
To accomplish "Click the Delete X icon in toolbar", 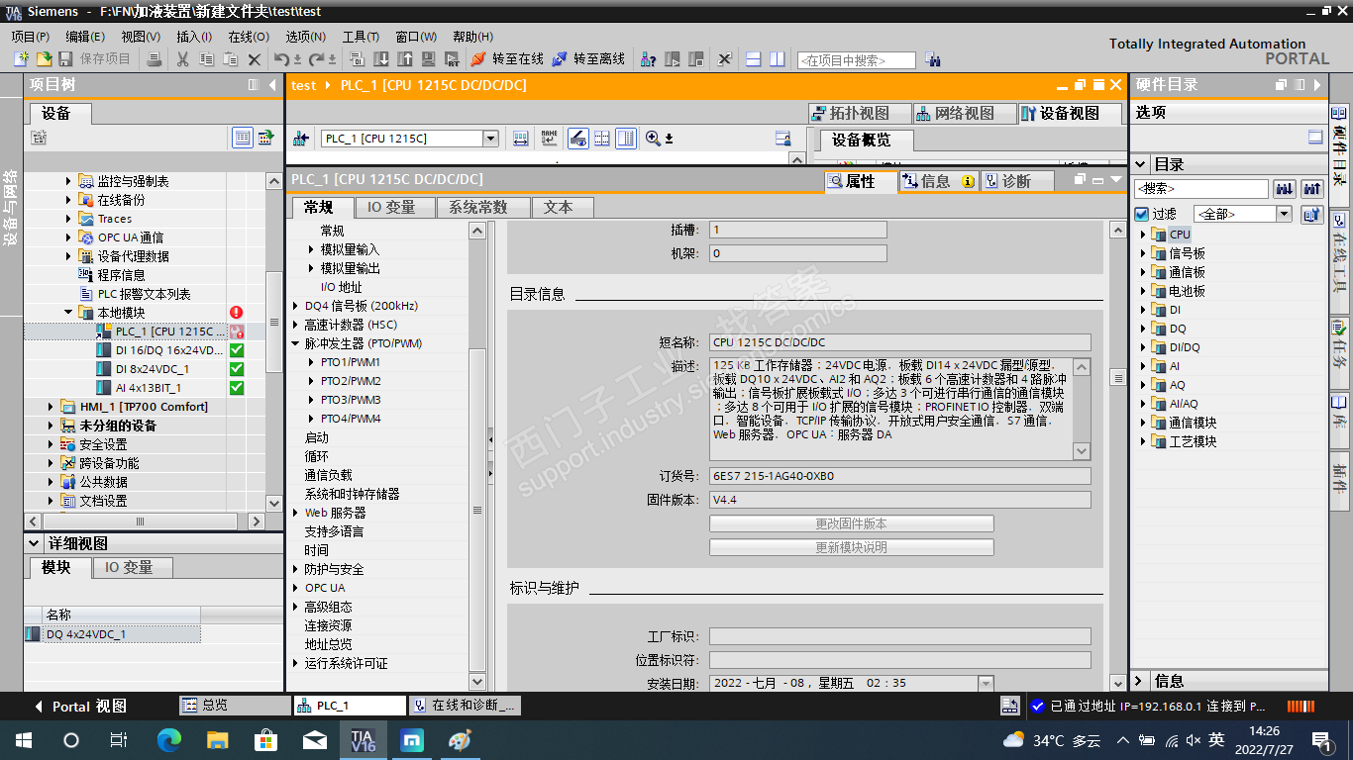I will pyautogui.click(x=255, y=59).
